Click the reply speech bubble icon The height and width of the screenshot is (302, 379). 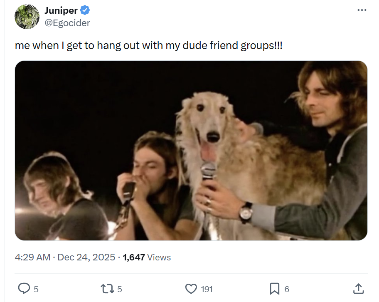pyautogui.click(x=24, y=288)
